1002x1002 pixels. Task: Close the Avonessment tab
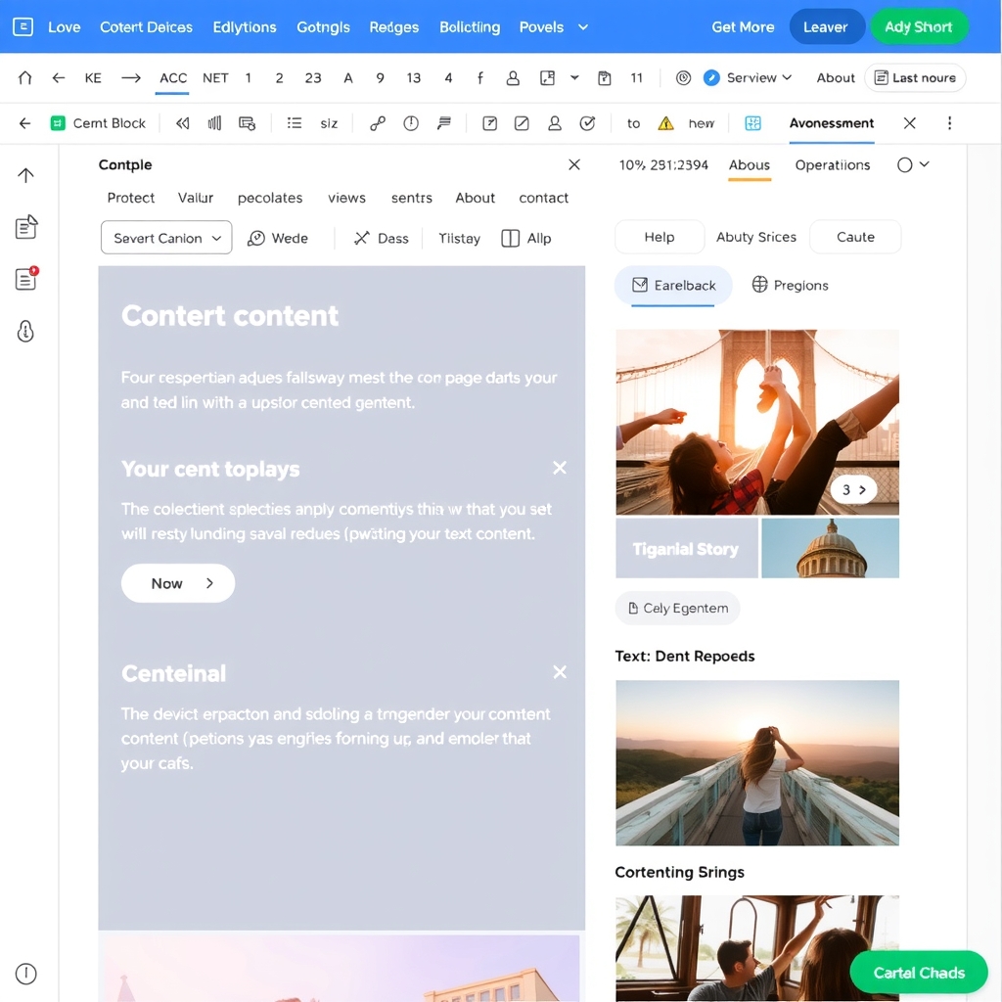click(909, 123)
